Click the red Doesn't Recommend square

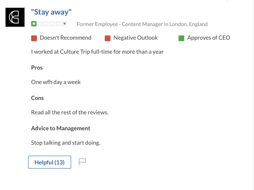[34, 38]
